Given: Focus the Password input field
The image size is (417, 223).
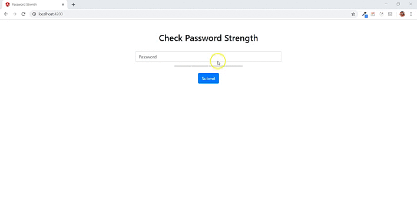Looking at the screenshot, I should click(x=208, y=57).
